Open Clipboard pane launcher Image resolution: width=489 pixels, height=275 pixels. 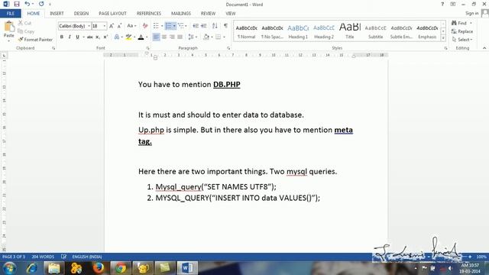point(53,48)
